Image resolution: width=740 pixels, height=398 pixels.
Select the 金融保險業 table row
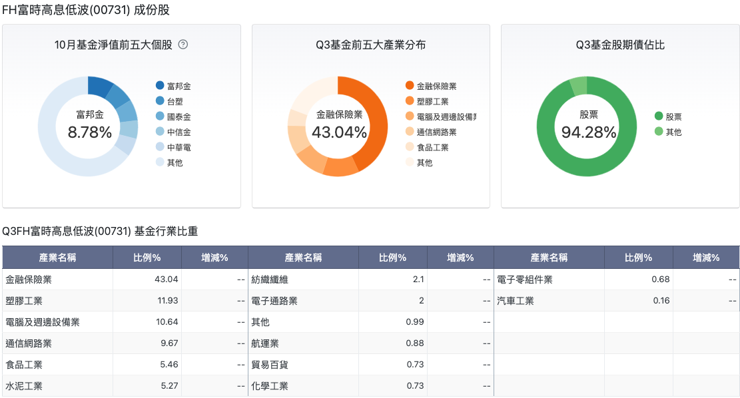[x=125, y=279]
